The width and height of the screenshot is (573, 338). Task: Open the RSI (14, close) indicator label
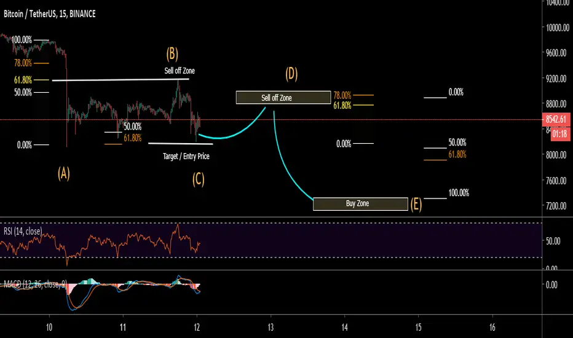[23, 231]
